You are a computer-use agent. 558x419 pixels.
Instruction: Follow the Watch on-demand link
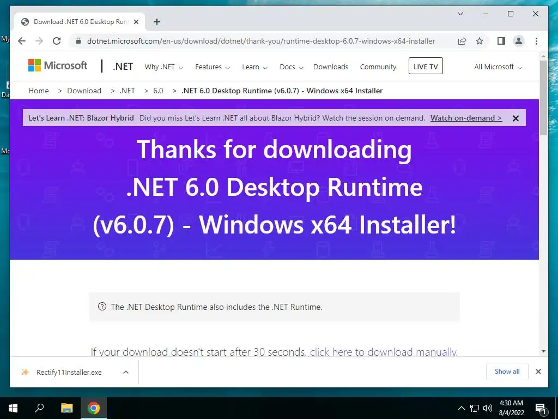(x=466, y=118)
